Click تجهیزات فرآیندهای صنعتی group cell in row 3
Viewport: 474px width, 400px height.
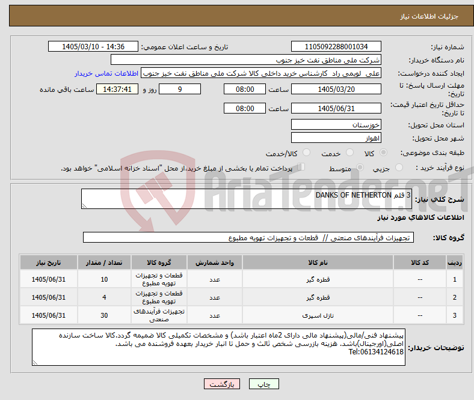[x=159, y=315]
